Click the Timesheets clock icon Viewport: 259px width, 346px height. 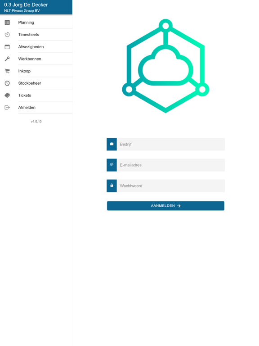tap(7, 34)
